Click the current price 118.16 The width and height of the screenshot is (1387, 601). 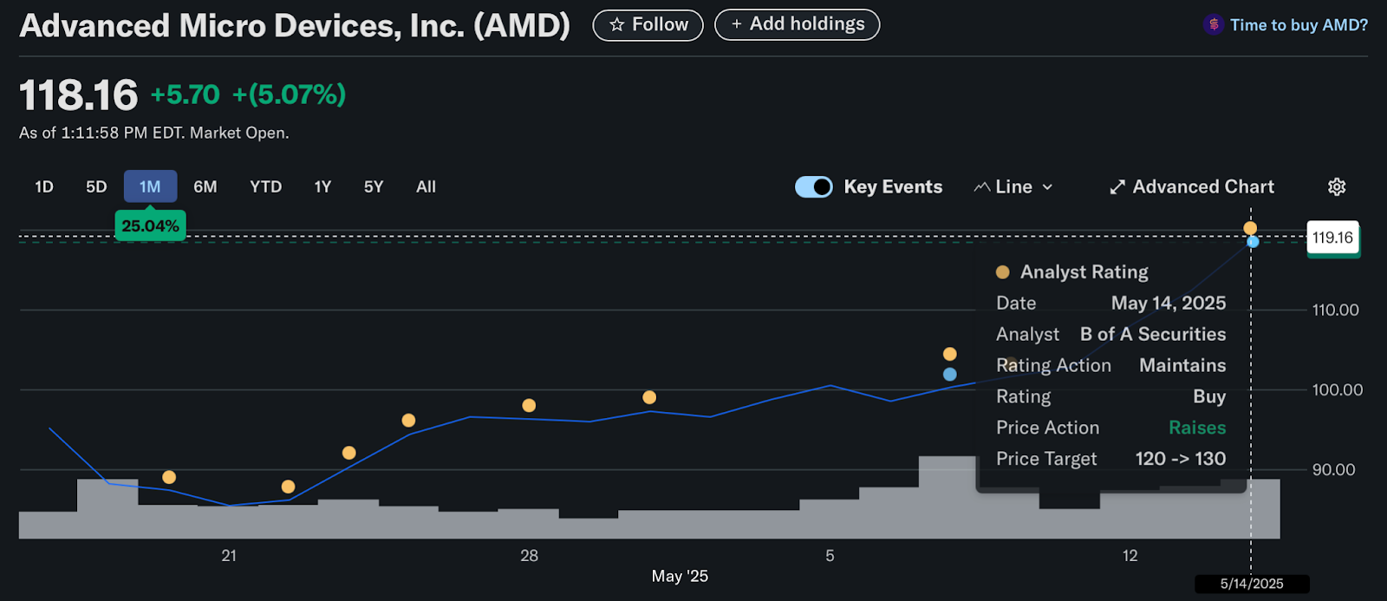(79, 95)
